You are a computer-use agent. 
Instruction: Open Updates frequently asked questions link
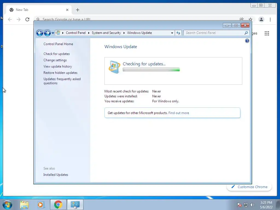tap(62, 81)
